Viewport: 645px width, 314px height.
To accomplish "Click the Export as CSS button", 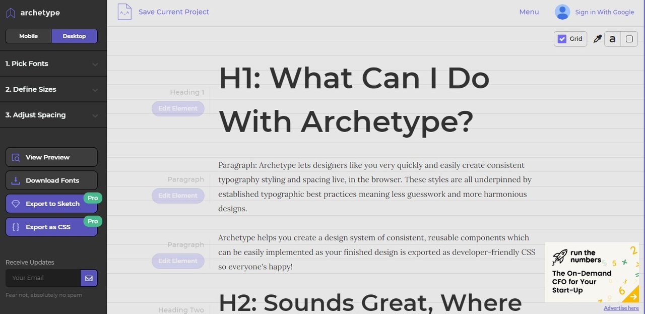I will pos(51,227).
